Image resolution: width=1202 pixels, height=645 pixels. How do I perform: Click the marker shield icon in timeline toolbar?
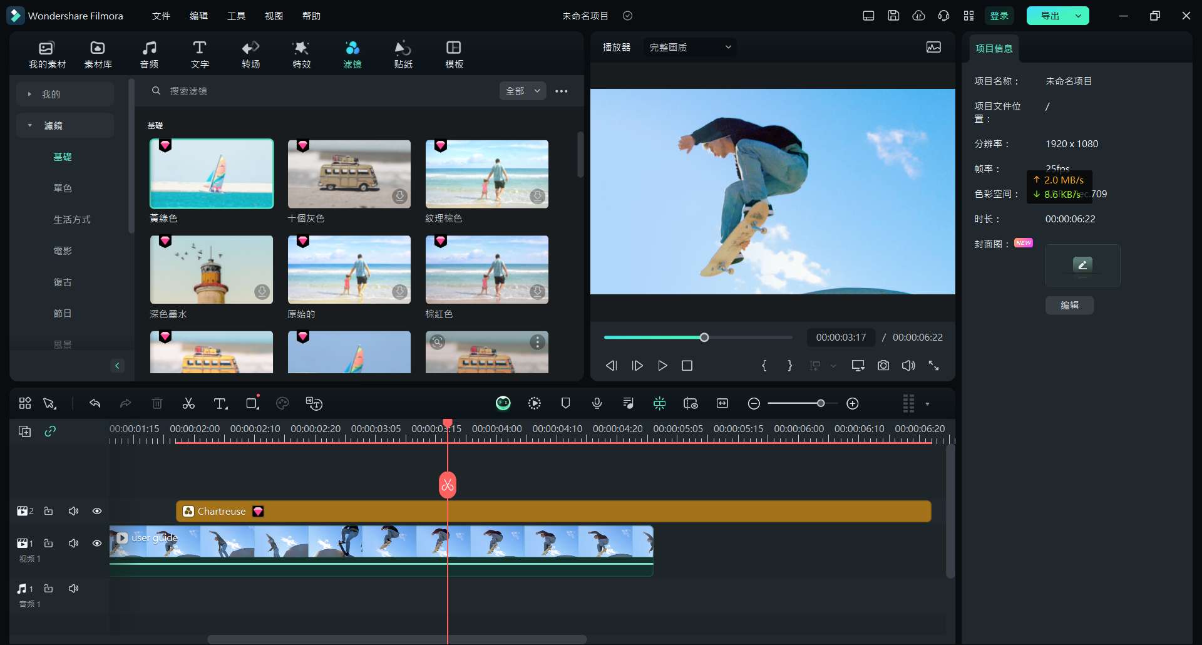click(x=565, y=404)
